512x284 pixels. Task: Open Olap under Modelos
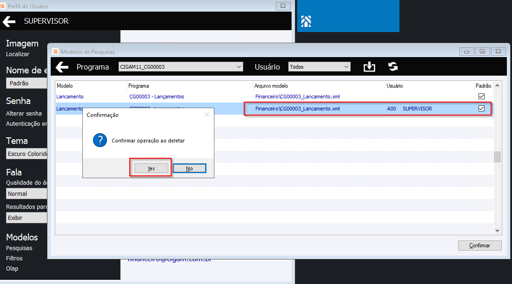click(12, 269)
